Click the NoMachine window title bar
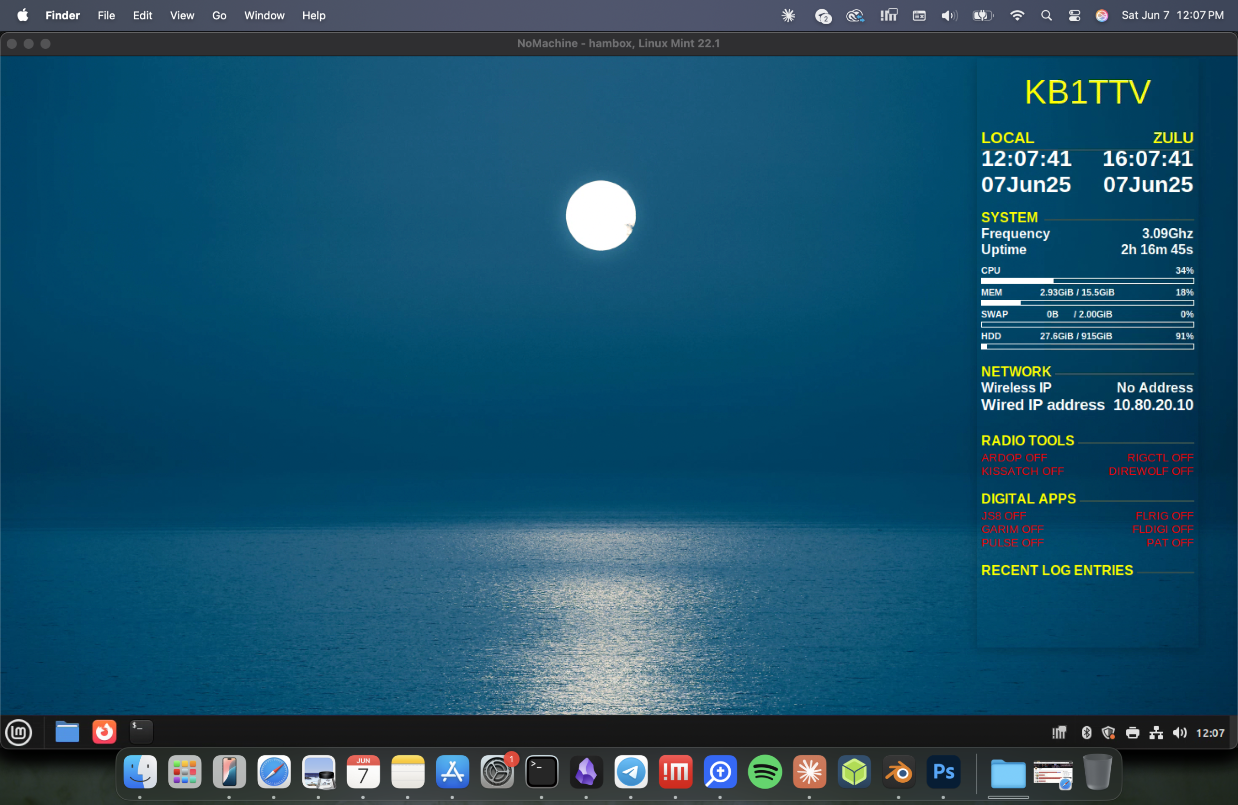 [x=619, y=44]
